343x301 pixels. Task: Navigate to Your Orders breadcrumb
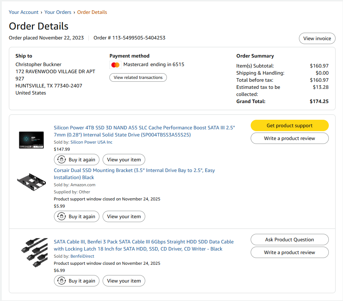point(58,12)
